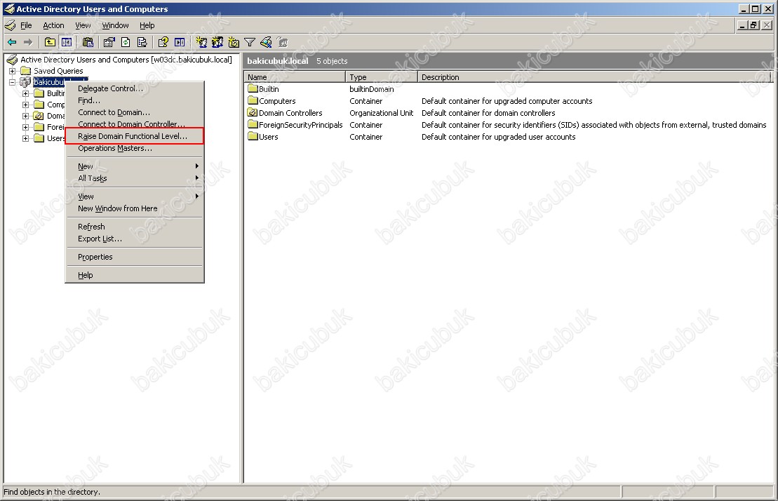Open the File menu in the menu bar
The height and width of the screenshot is (501, 778).
tap(26, 25)
